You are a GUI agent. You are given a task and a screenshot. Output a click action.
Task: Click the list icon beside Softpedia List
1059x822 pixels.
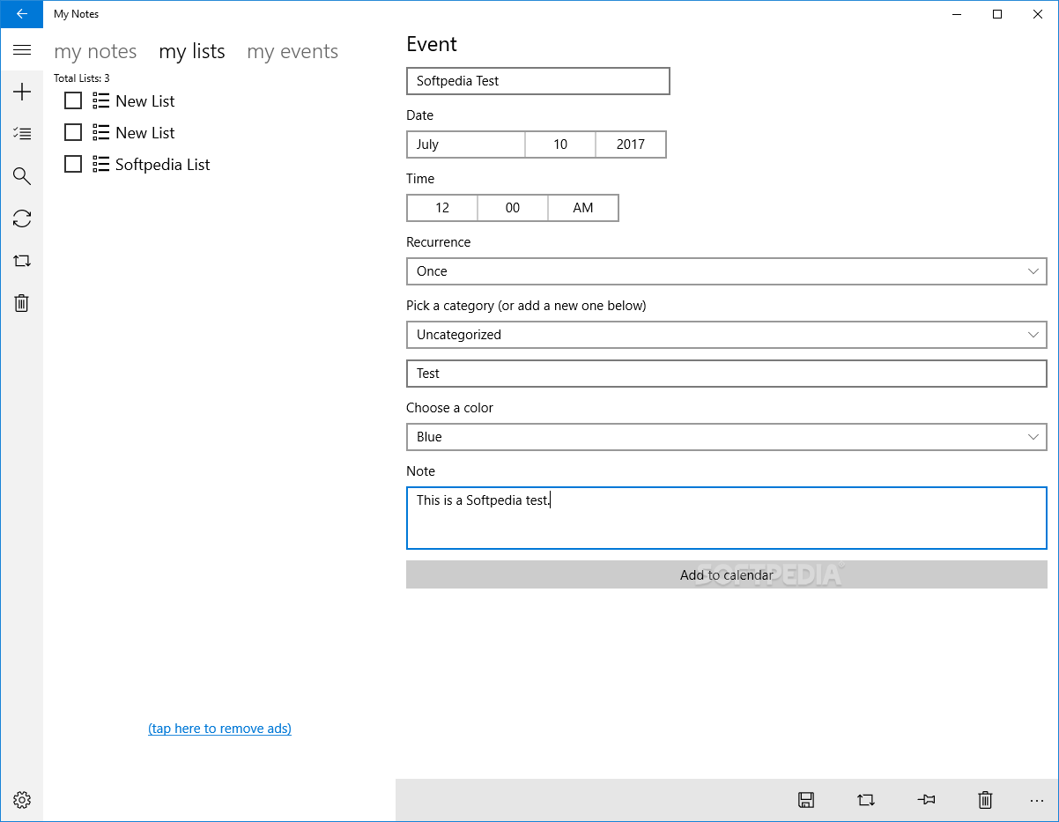coord(100,164)
